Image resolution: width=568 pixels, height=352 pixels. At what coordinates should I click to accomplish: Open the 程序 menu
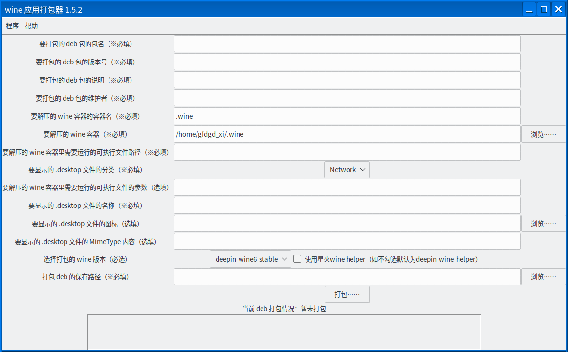coord(12,26)
